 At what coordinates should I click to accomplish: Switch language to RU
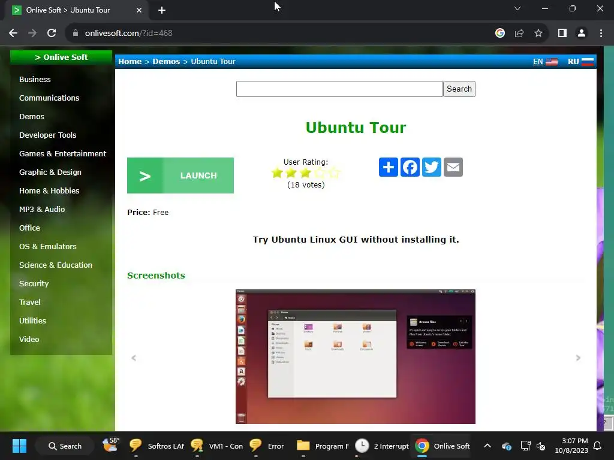(580, 62)
